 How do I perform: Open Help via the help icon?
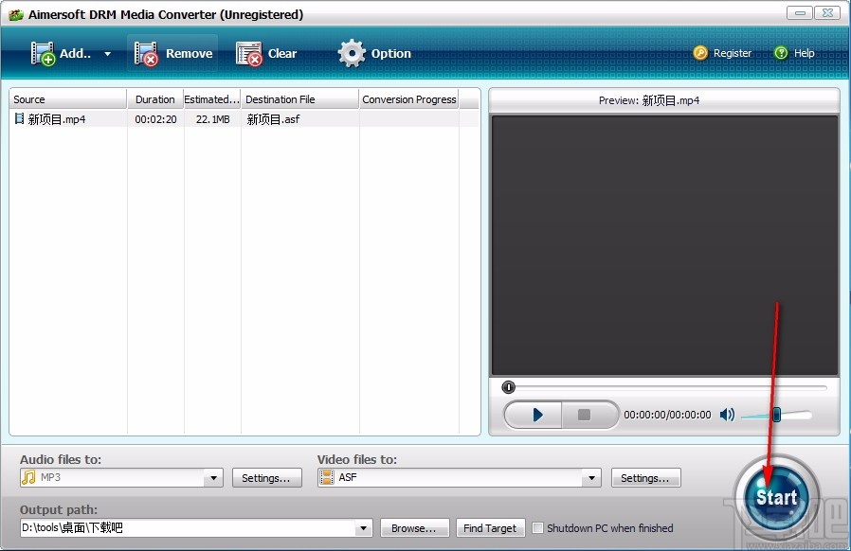click(780, 53)
